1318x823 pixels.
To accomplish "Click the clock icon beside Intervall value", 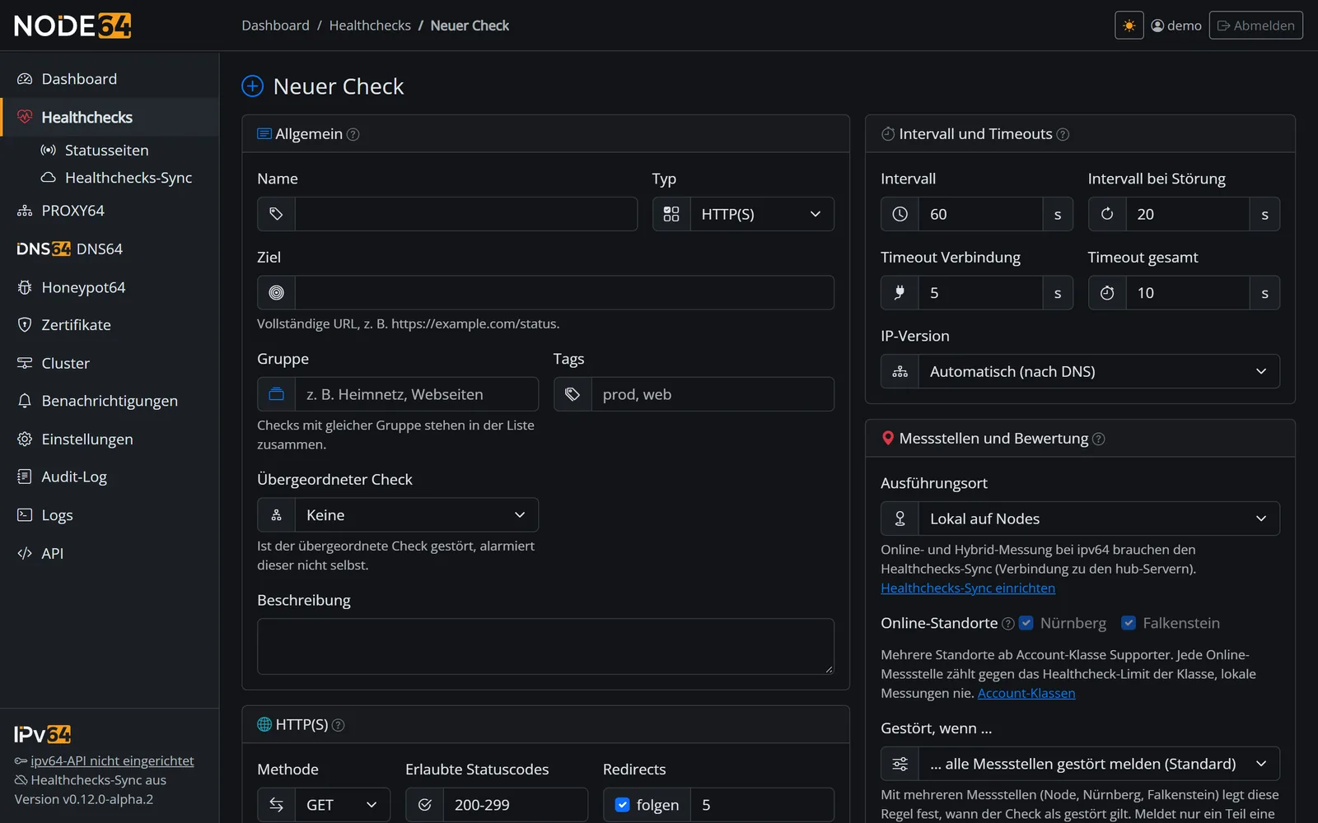I will tap(900, 214).
